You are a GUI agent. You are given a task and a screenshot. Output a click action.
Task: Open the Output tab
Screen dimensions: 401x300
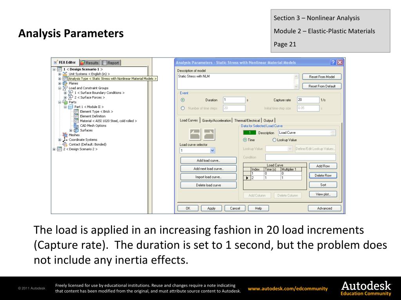(268, 120)
